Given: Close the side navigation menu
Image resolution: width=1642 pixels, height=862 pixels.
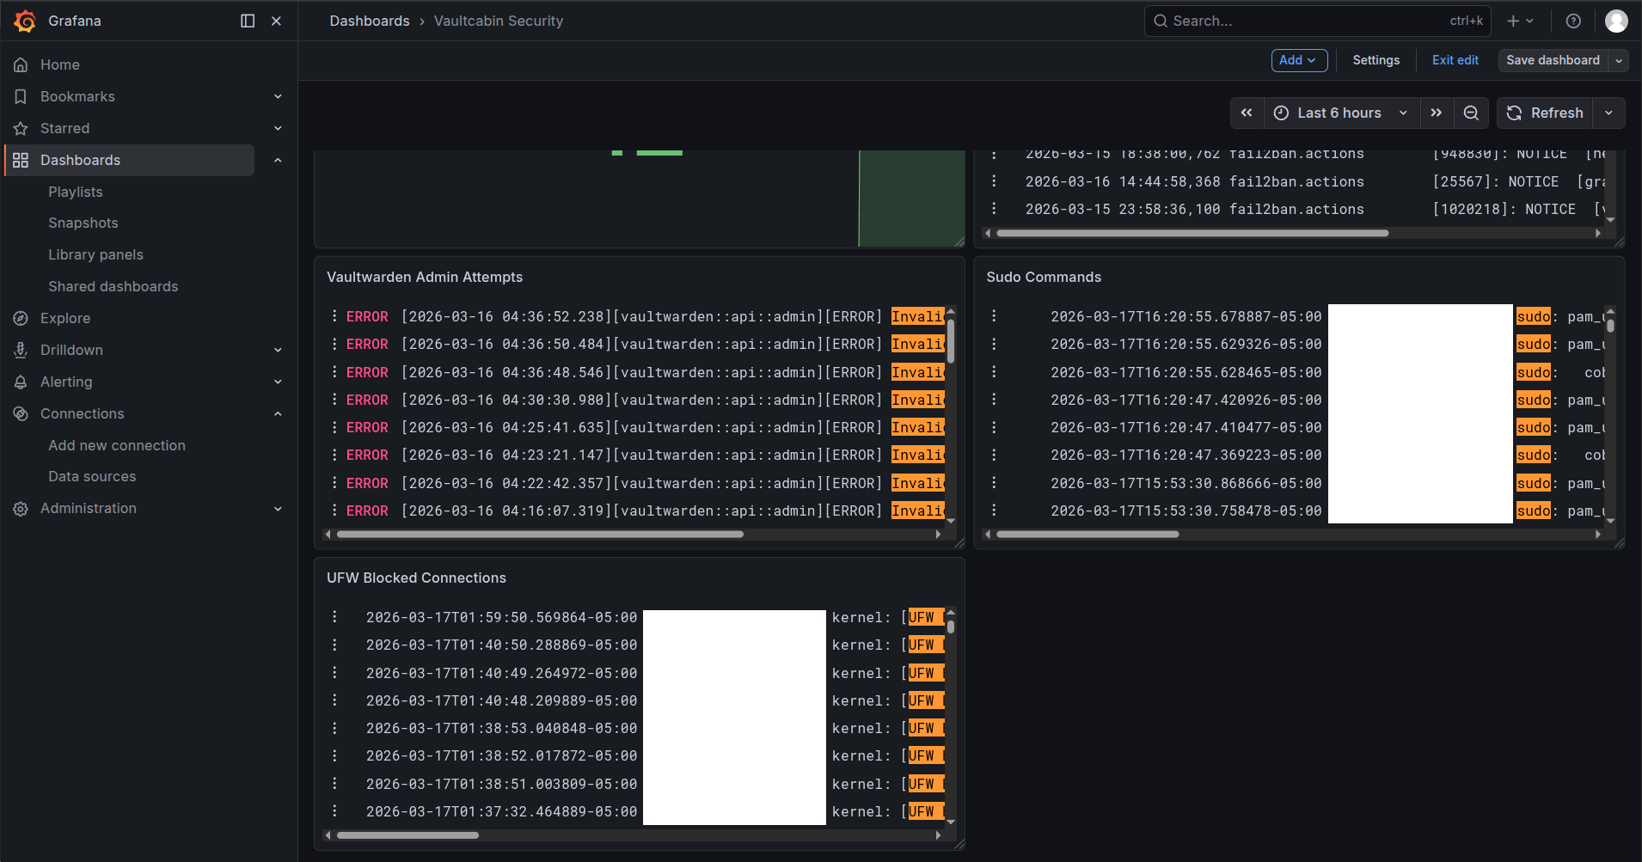Looking at the screenshot, I should coord(276,21).
